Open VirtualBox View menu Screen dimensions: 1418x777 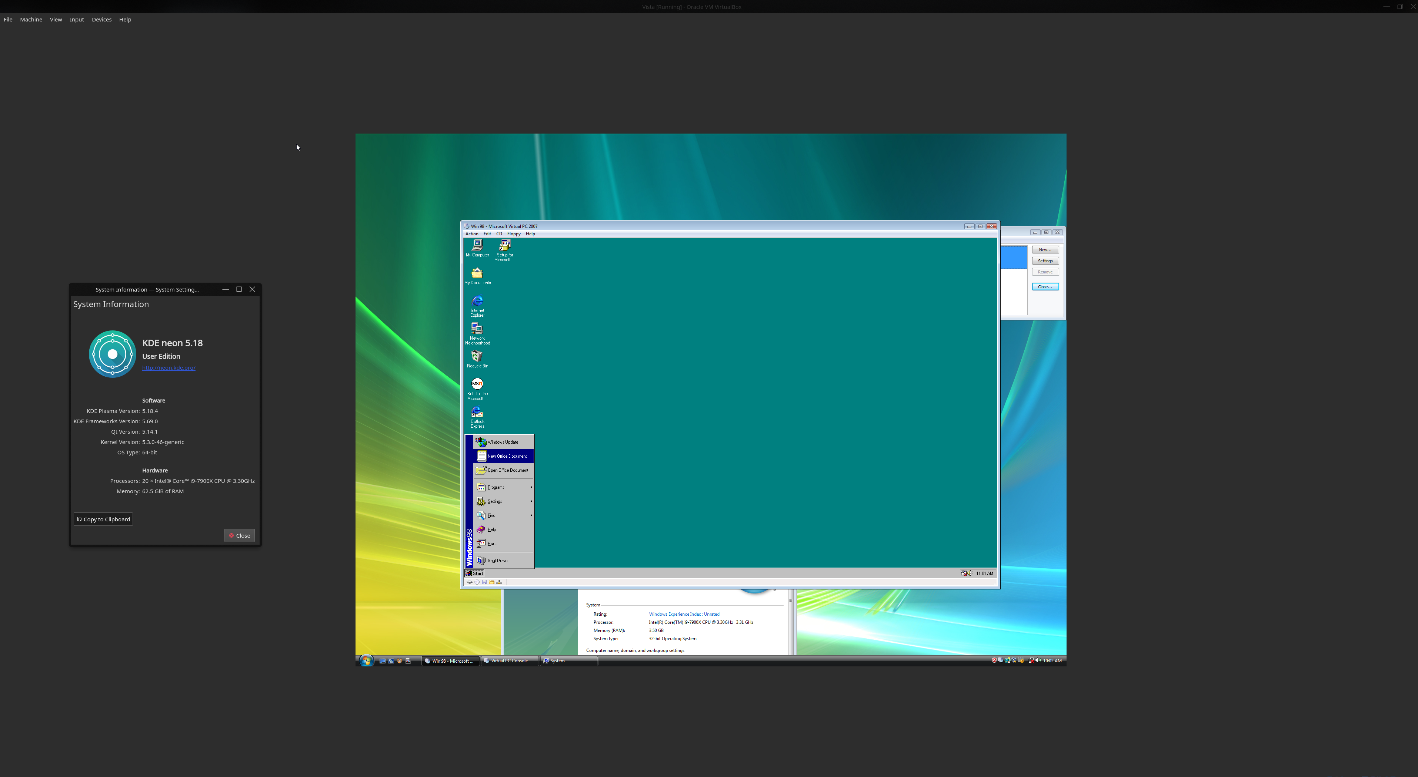click(56, 19)
